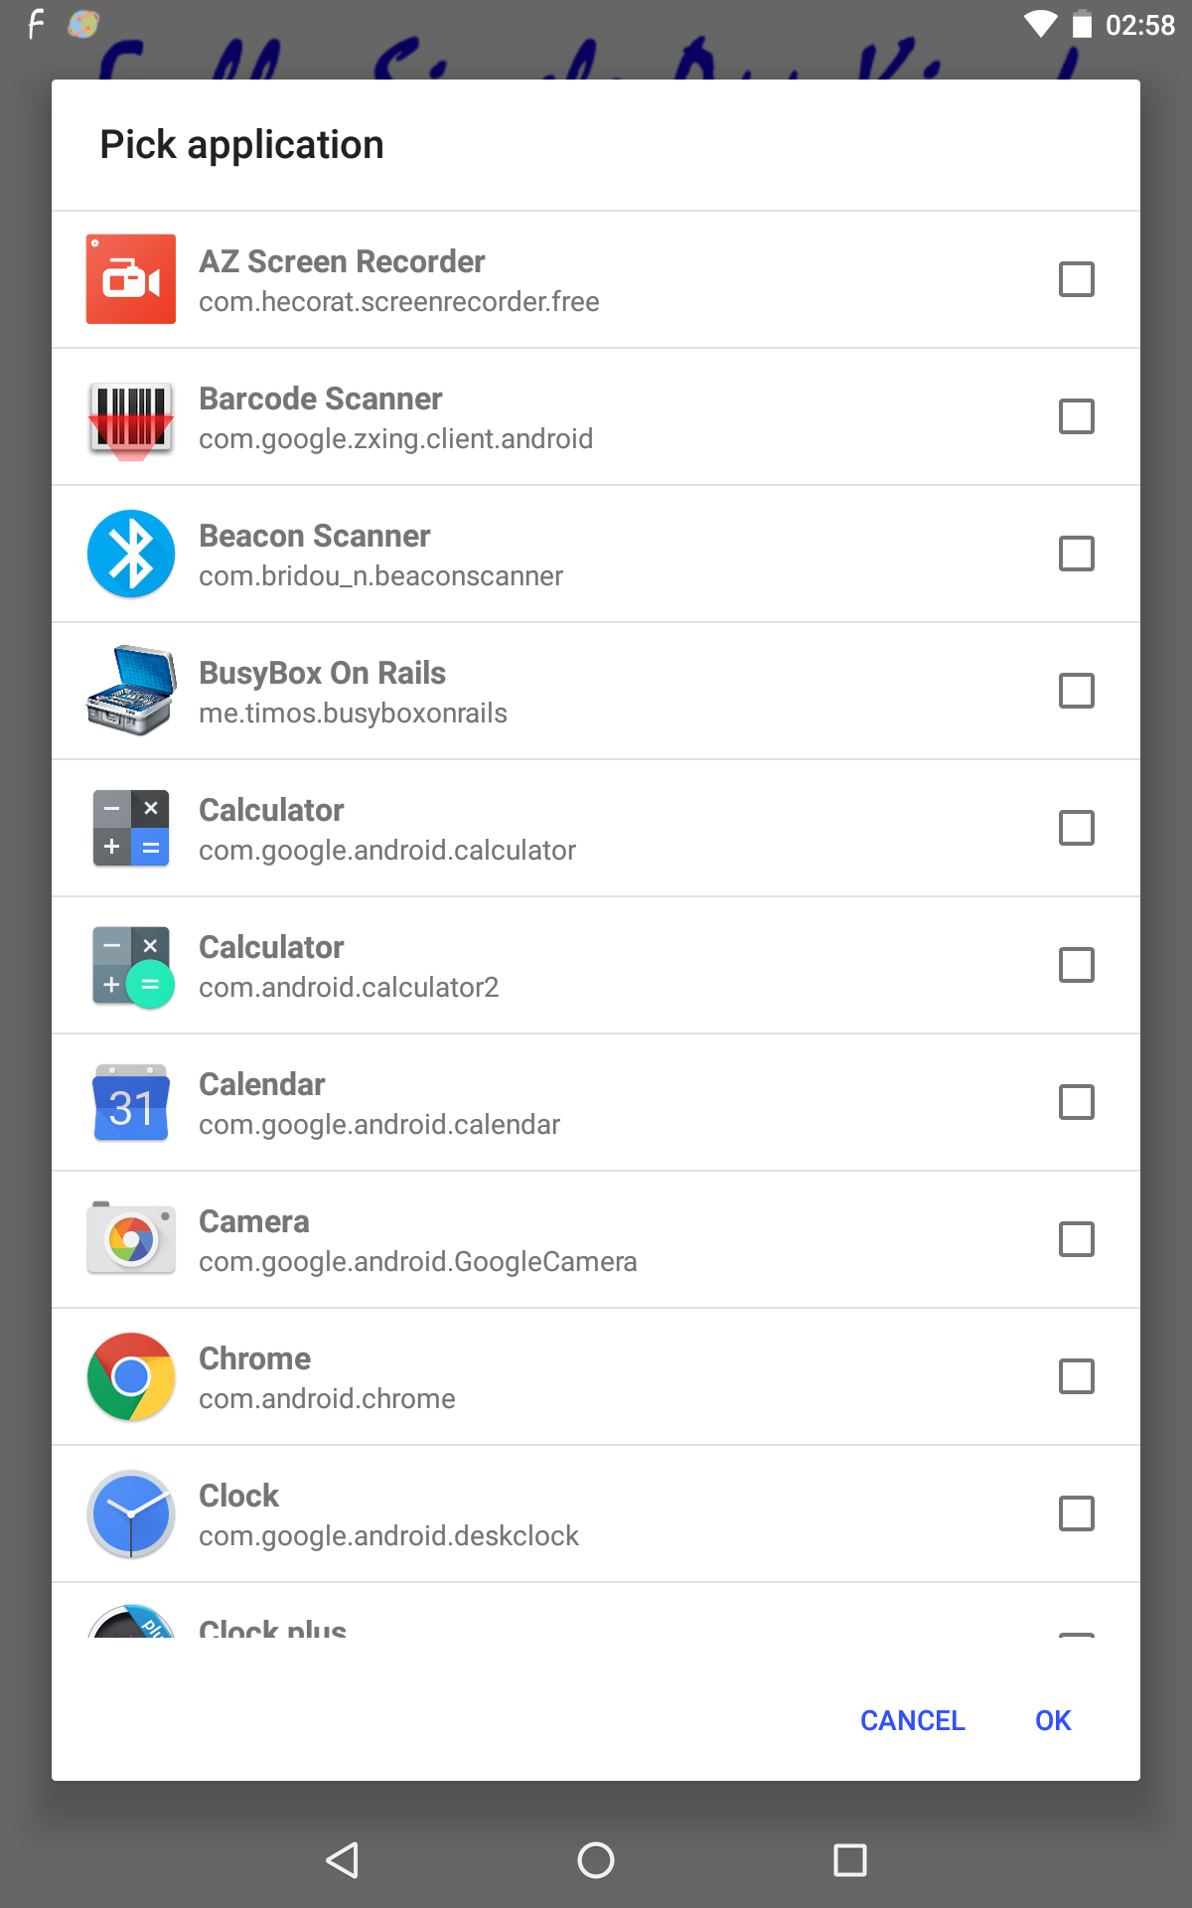Confirm selection with OK button
Screen dimensions: 1192x1908
(x=1052, y=1720)
